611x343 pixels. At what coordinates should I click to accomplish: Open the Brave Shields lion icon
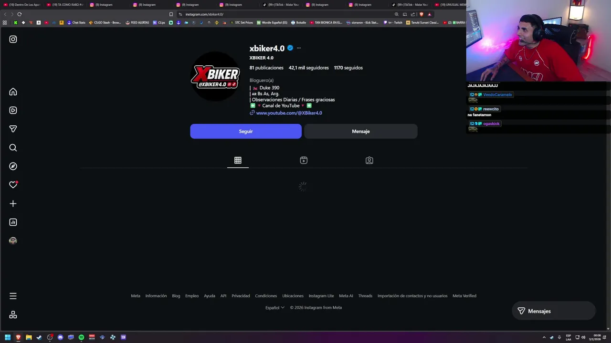point(421,14)
